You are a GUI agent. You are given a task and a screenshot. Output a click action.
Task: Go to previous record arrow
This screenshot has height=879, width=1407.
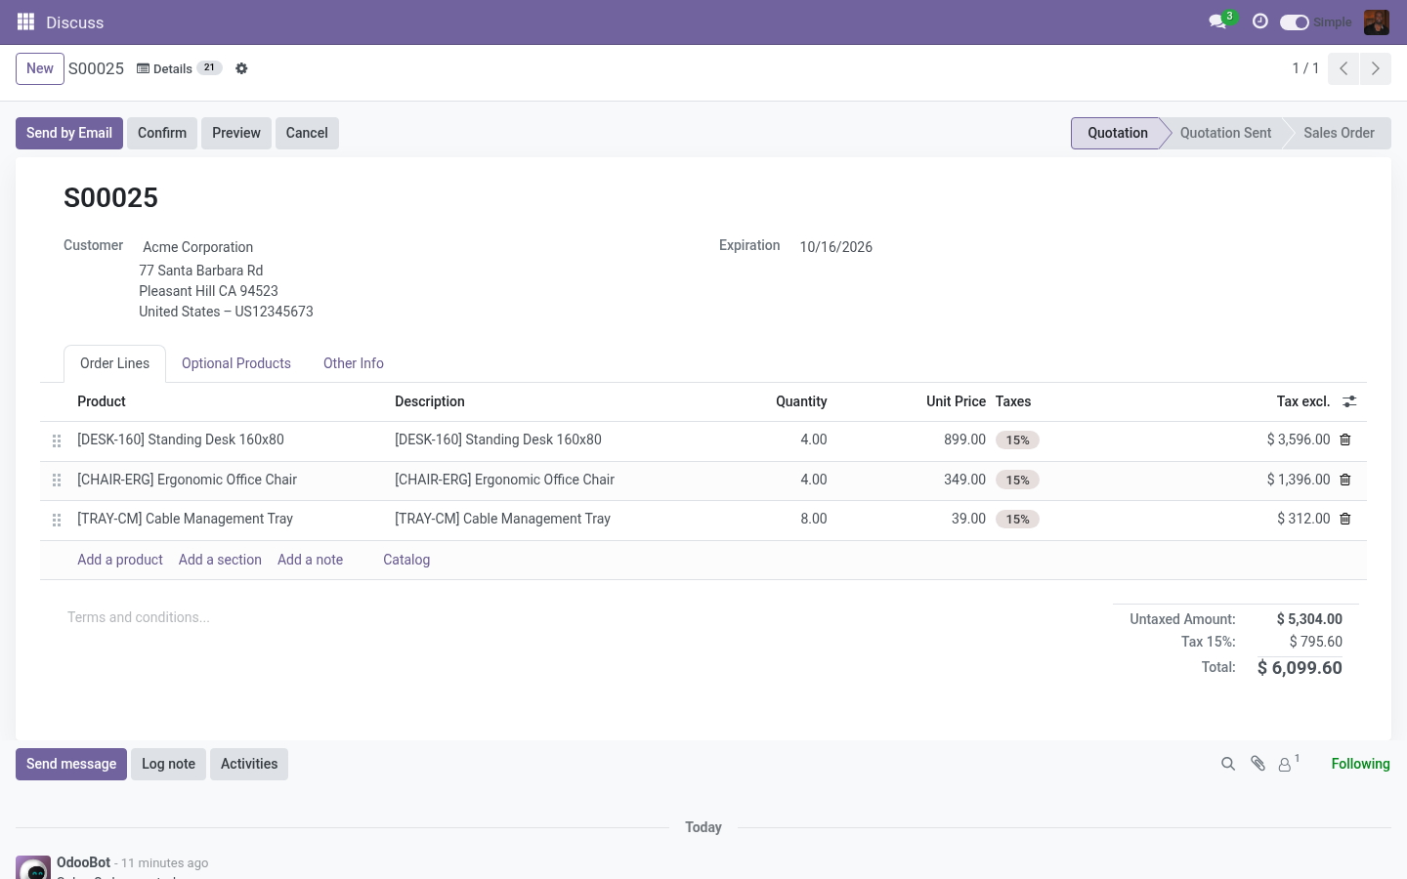[x=1343, y=68]
